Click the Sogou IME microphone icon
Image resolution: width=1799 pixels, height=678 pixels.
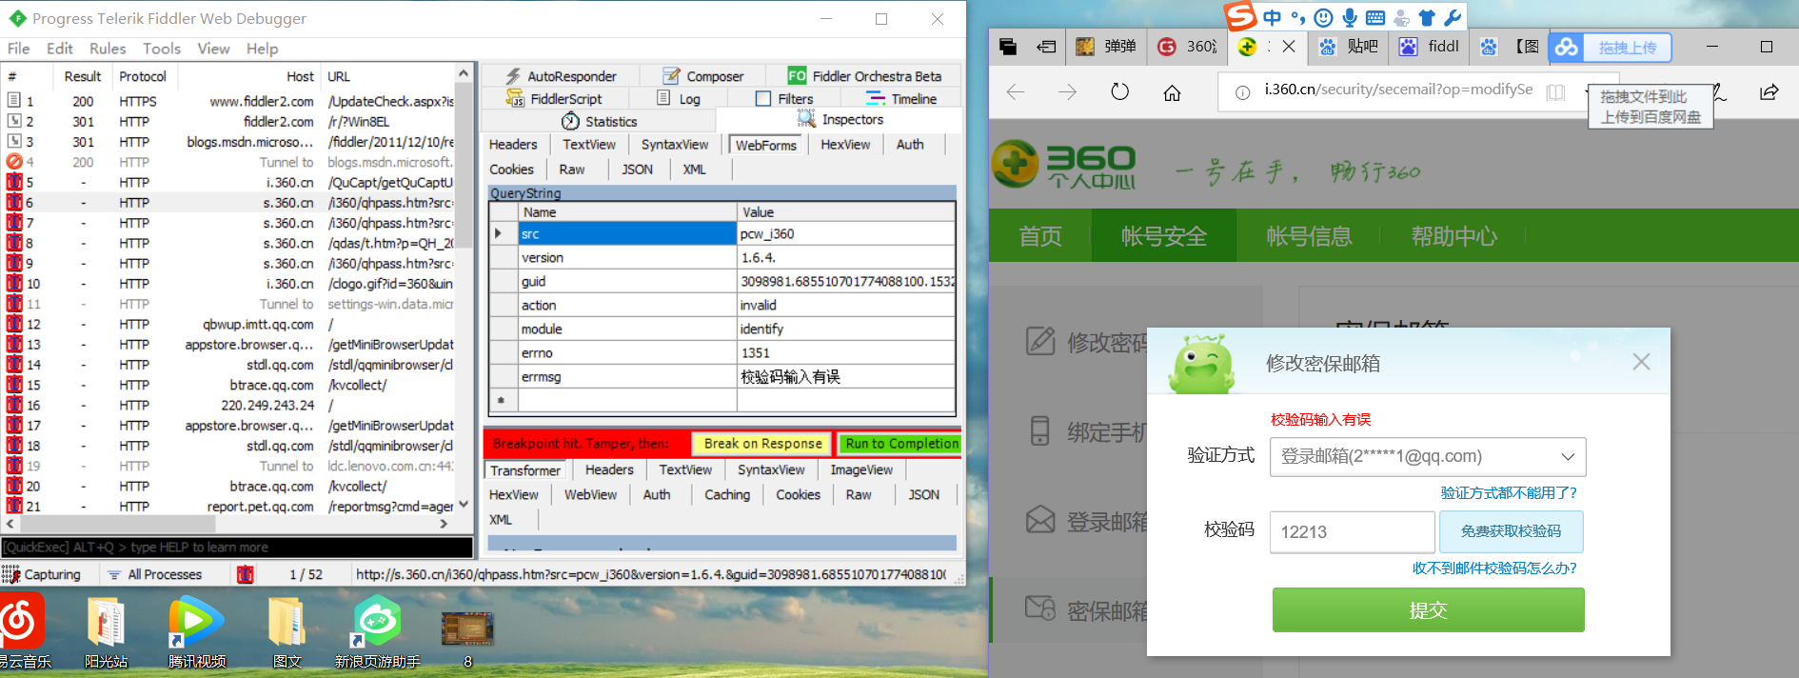1350,17
